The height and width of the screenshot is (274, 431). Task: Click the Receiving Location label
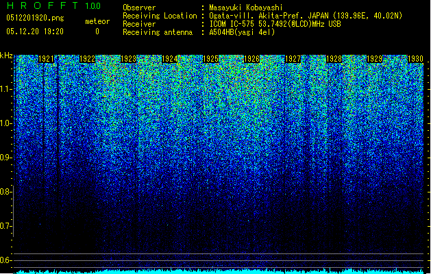pyautogui.click(x=160, y=16)
